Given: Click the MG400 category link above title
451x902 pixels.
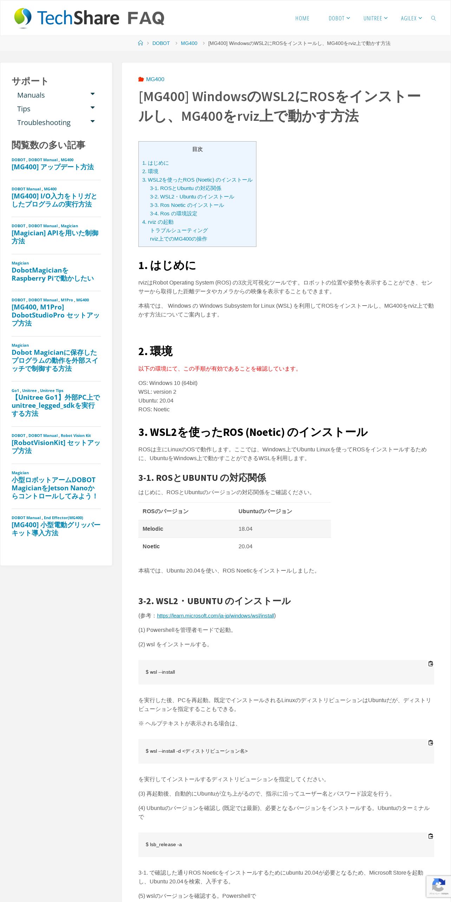Looking at the screenshot, I should [x=155, y=79].
